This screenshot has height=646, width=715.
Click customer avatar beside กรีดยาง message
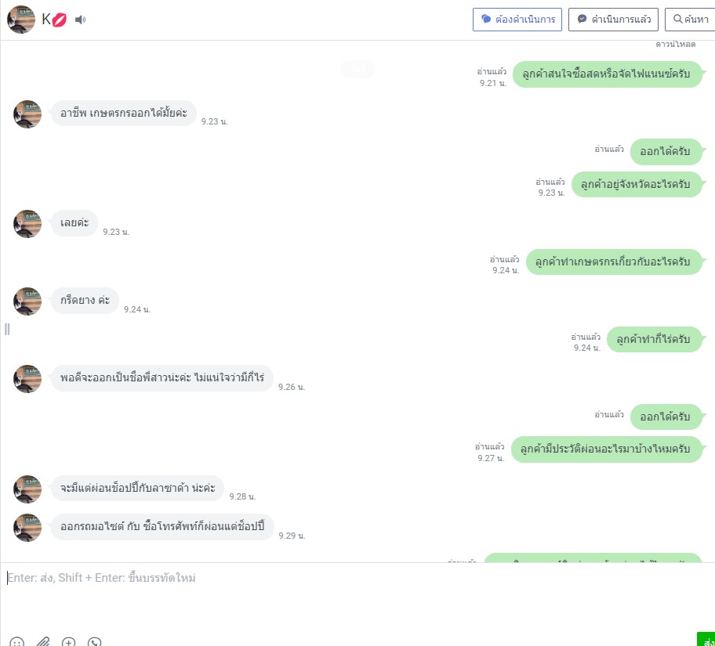pos(27,301)
